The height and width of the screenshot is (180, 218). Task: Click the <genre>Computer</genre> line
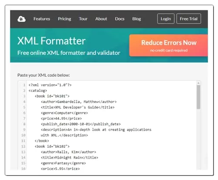coord(65,113)
